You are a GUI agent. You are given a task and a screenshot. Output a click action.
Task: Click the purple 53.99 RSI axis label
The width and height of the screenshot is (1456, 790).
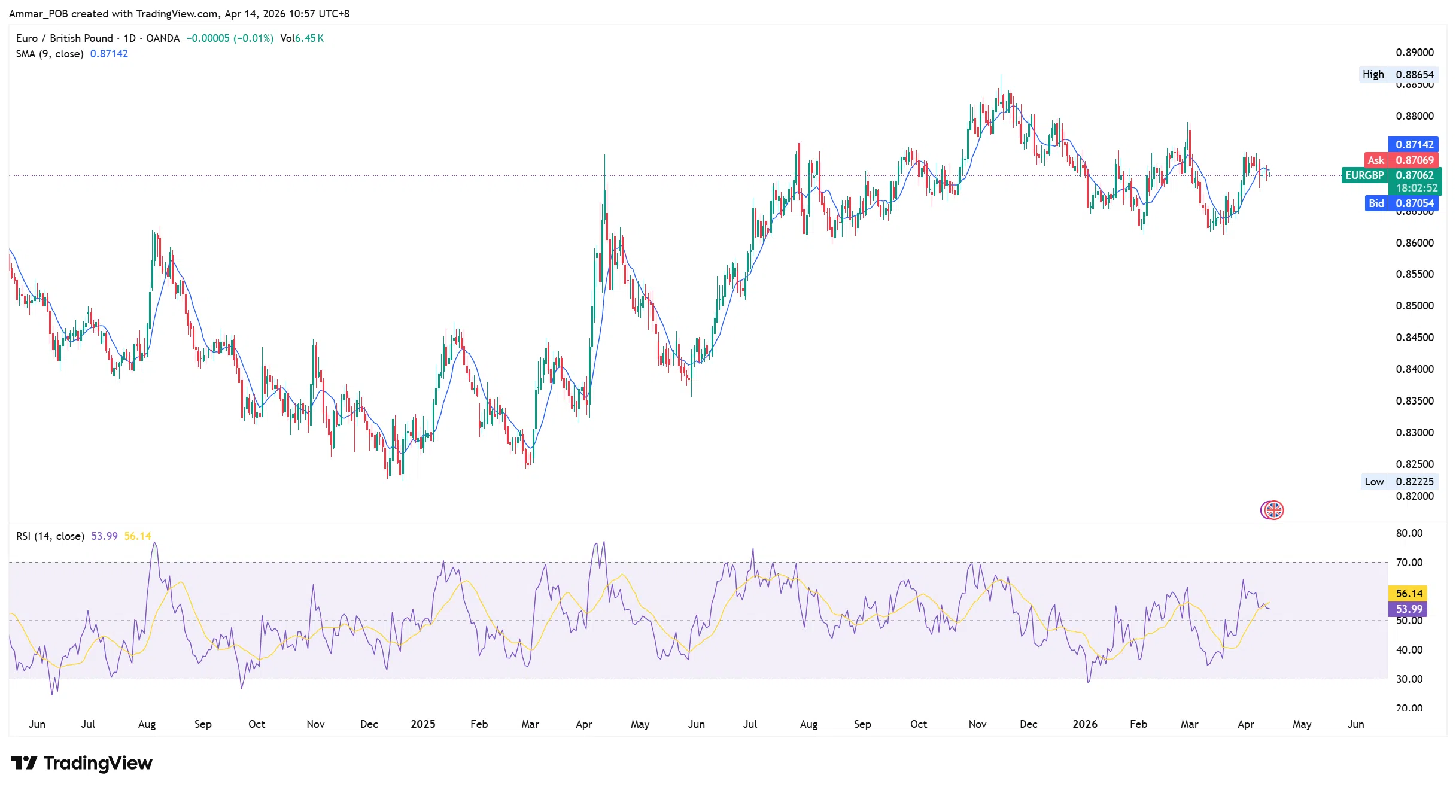point(1409,609)
